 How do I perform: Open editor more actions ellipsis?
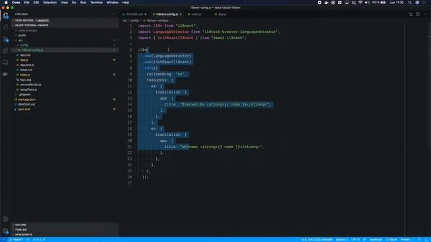coord(425,14)
